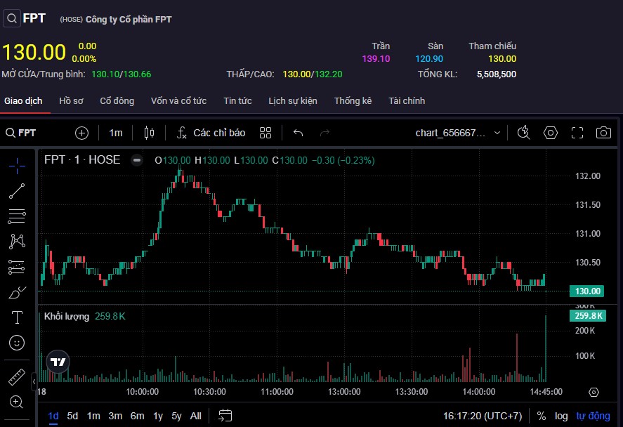This screenshot has height=427, width=623.
Task: Select the ruler measure tool
Action: point(17,377)
